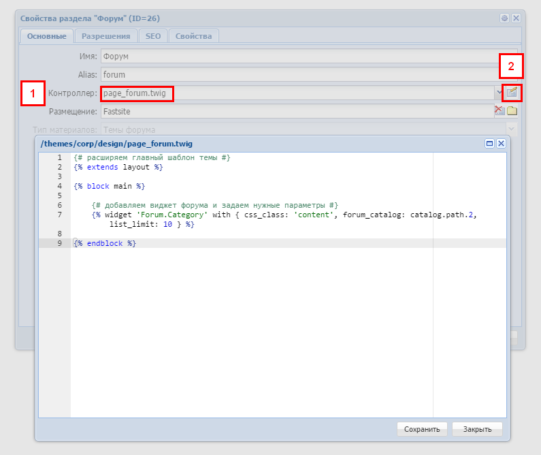Open the Свойства tab
This screenshot has height=455, width=541.
click(x=193, y=36)
